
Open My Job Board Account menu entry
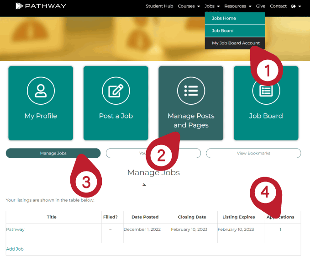[236, 43]
